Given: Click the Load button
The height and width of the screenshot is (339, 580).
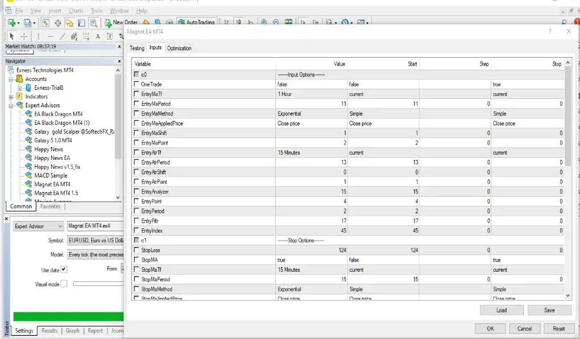Looking at the screenshot, I should point(501,310).
